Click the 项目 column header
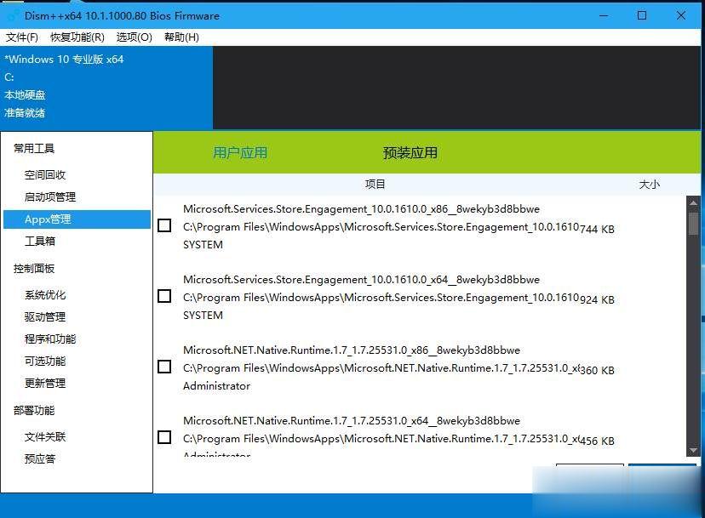This screenshot has height=518, width=705. pos(375,185)
